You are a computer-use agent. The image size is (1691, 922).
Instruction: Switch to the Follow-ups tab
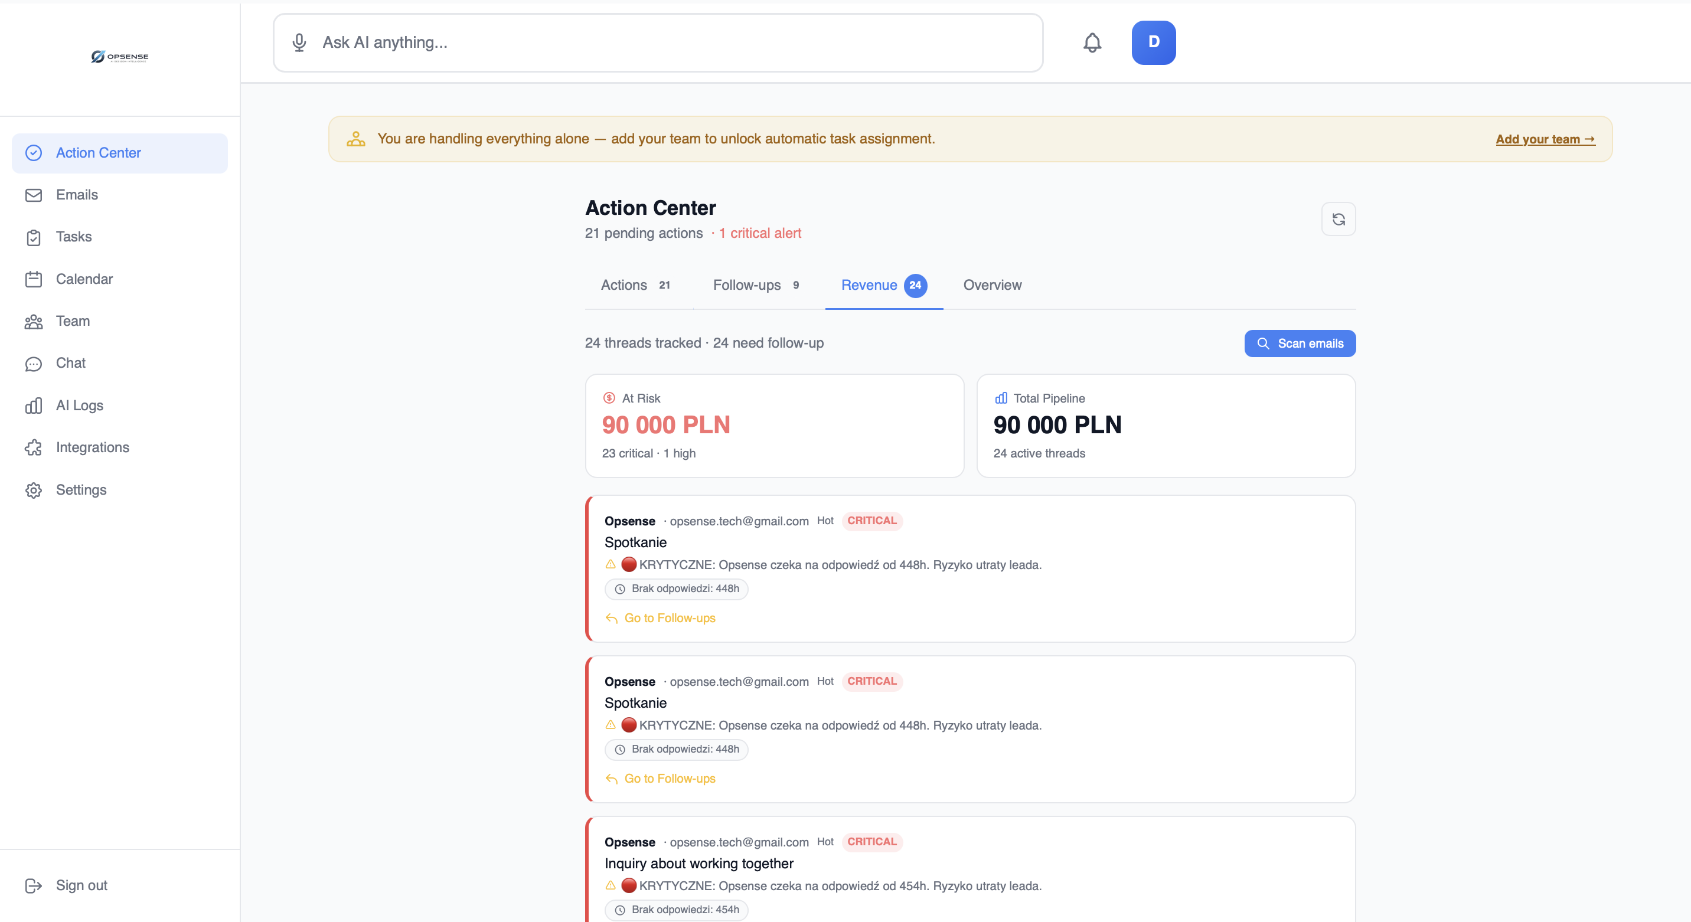[755, 286]
